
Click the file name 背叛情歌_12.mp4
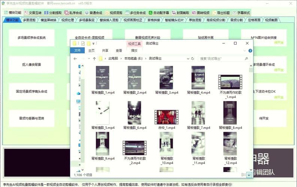coord(230,161)
